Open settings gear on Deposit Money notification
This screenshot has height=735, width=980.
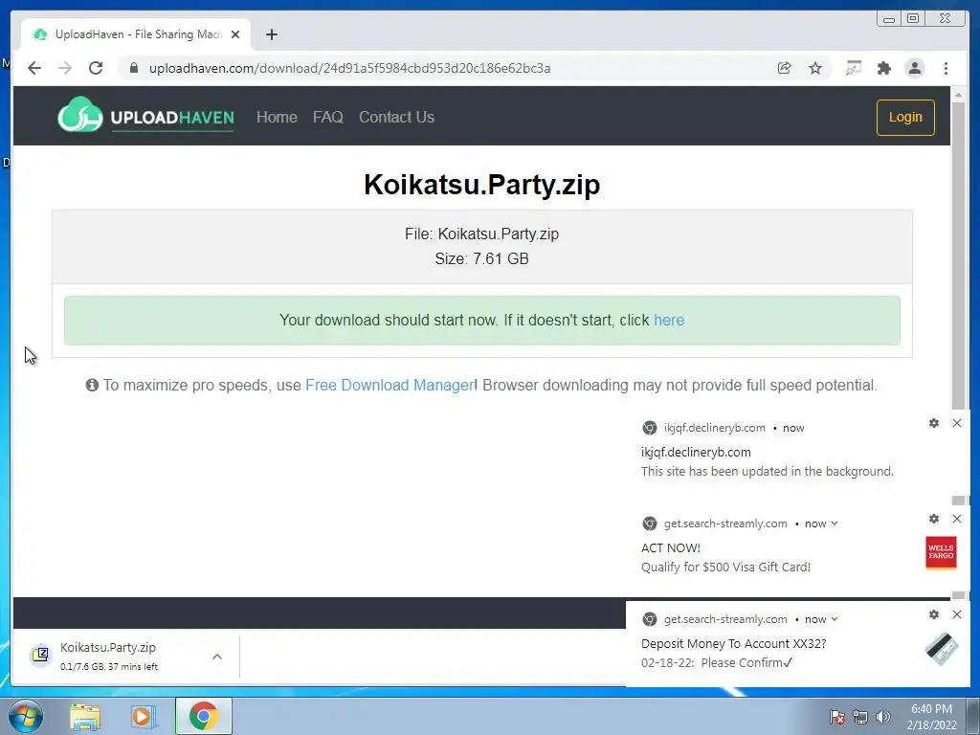click(934, 614)
